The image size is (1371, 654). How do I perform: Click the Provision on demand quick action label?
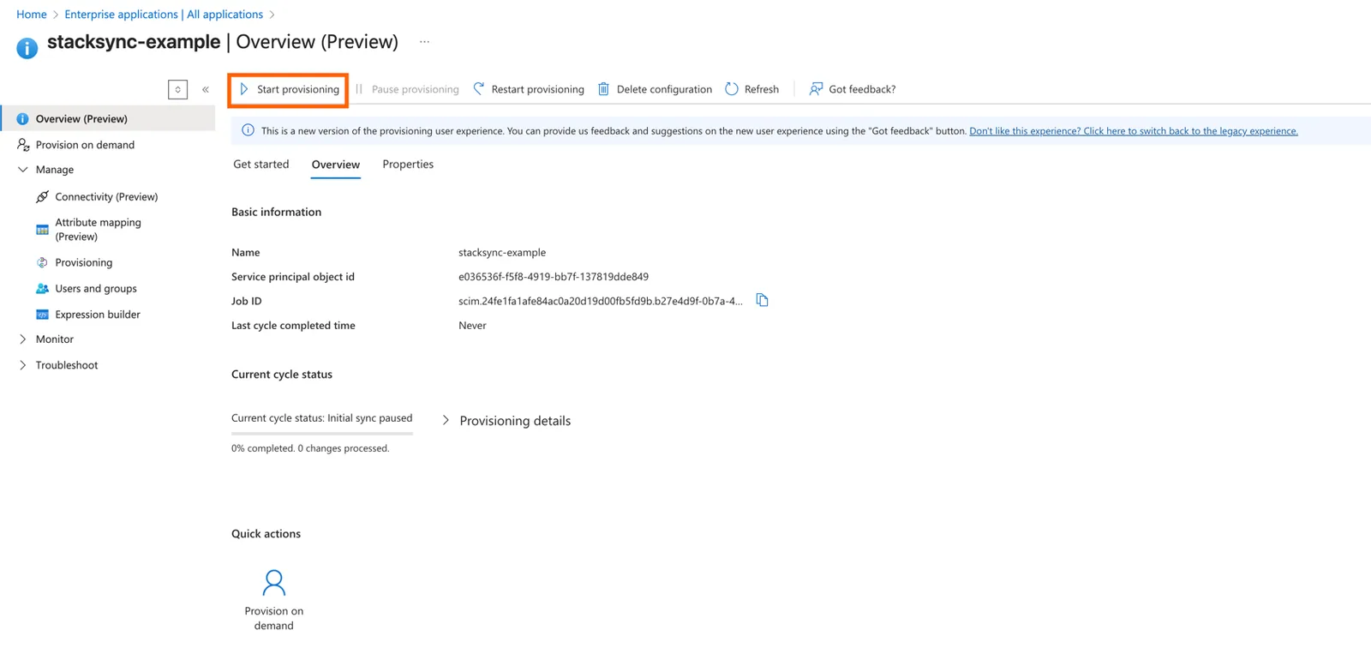click(x=274, y=618)
